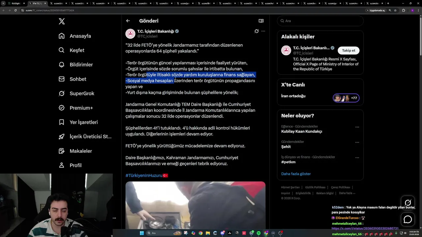The image size is (422, 237).
Task: Open Anasayfa home icon
Action: click(x=62, y=36)
